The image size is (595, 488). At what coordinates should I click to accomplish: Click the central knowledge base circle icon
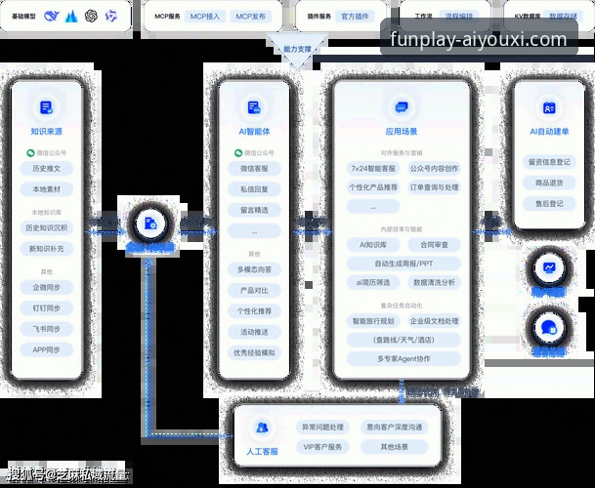[x=150, y=224]
